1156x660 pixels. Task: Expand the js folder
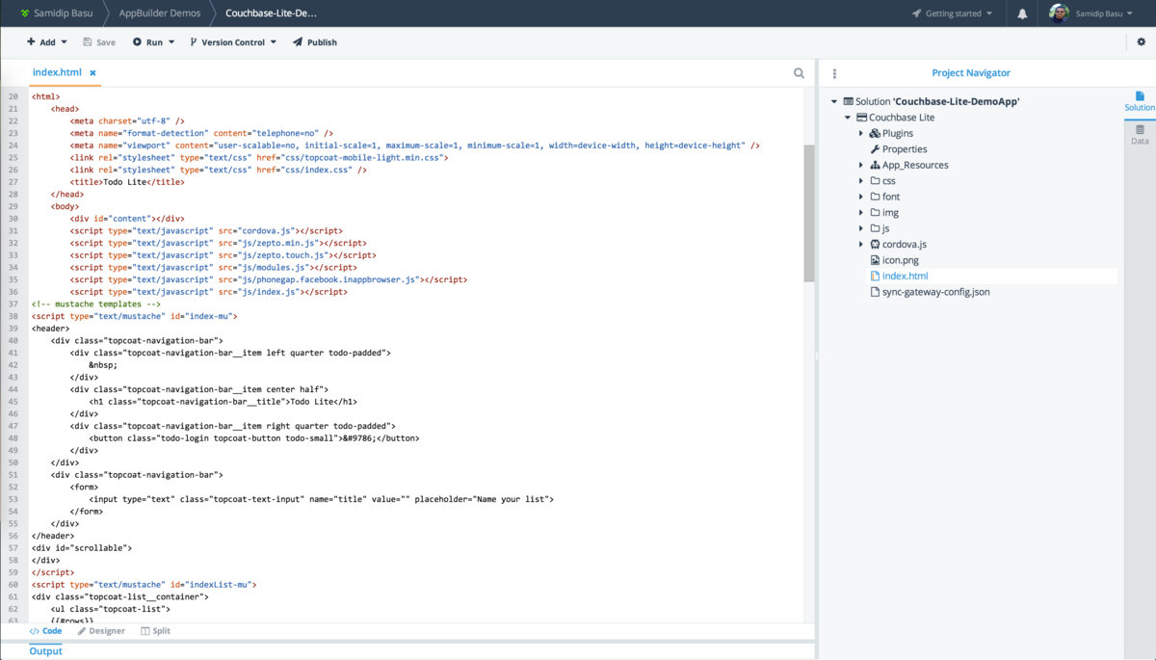(861, 228)
